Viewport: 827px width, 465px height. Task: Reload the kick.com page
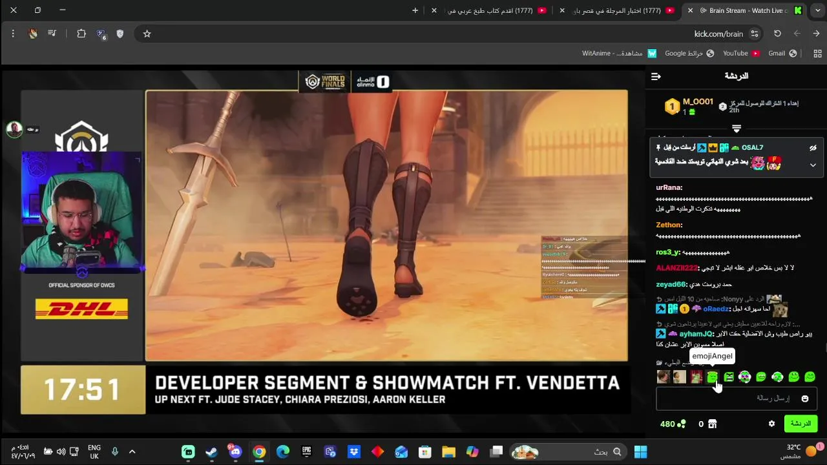[777, 34]
